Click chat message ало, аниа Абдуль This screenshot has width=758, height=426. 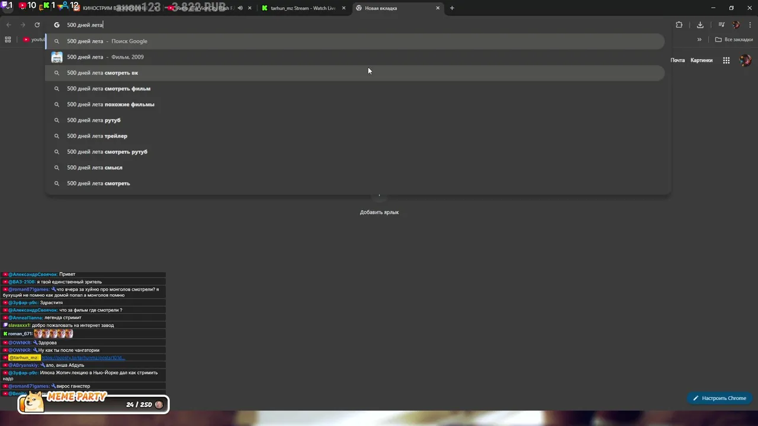65,366
